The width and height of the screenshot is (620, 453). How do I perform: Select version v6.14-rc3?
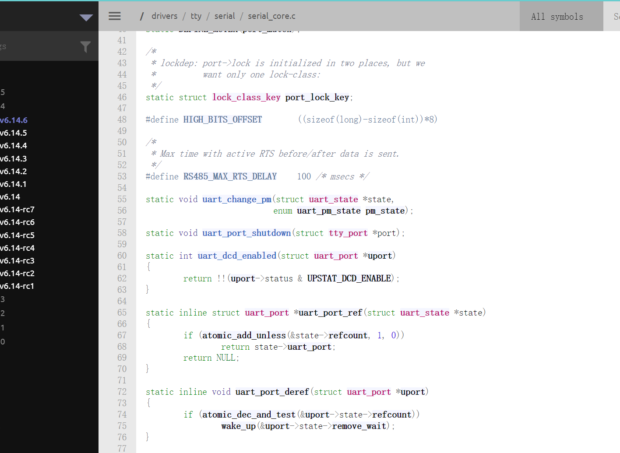coord(17,260)
